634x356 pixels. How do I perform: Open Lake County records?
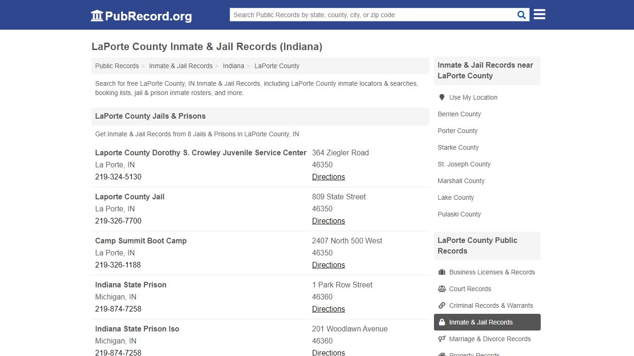456,197
